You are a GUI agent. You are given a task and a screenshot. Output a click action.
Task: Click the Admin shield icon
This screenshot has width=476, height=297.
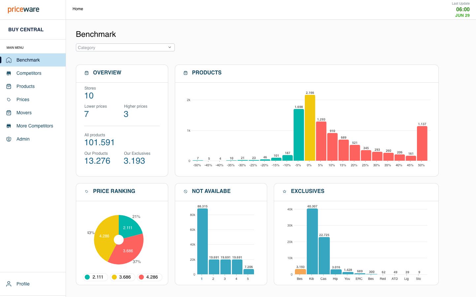[x=9, y=139]
